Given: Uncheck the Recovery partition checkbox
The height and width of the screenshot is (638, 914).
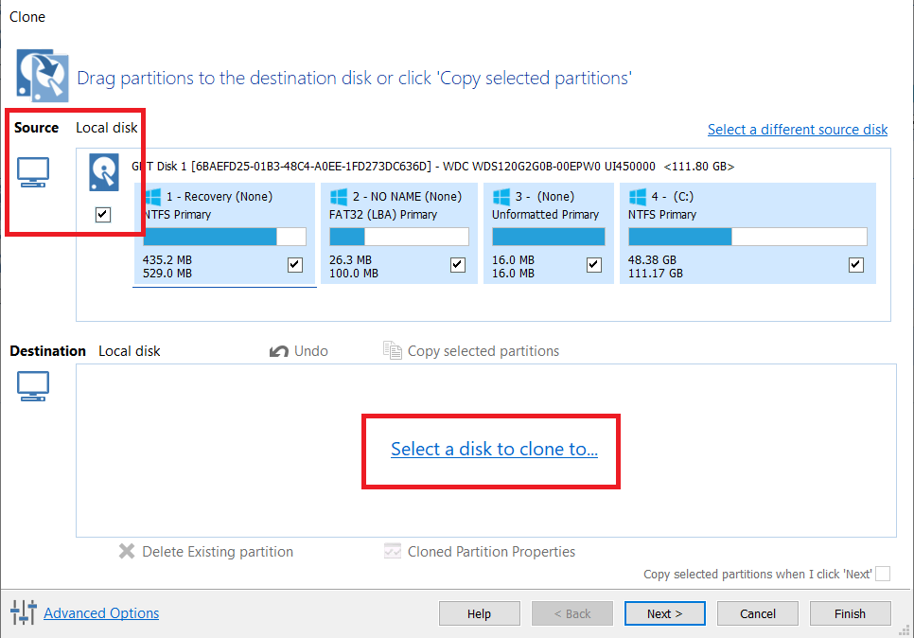Looking at the screenshot, I should [295, 265].
